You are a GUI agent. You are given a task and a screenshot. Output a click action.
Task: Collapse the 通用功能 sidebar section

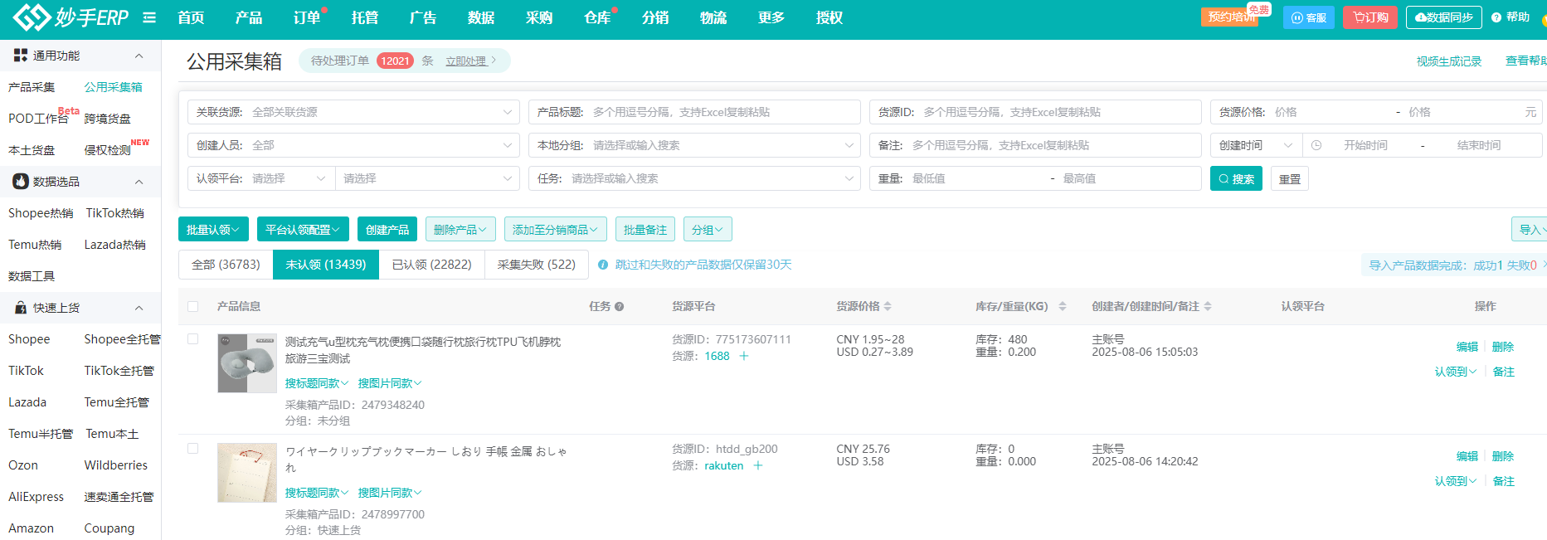pos(139,56)
